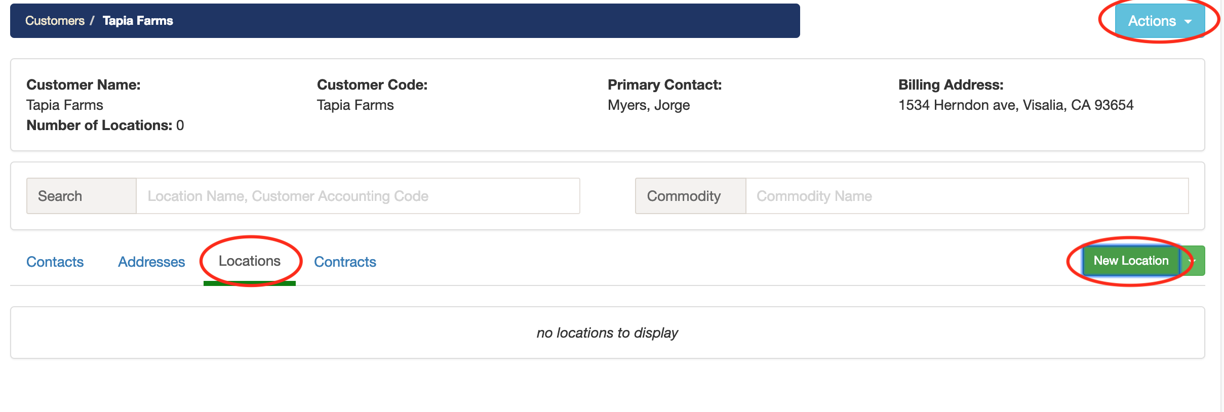Switch to the Contacts tab
Image resolution: width=1224 pixels, height=412 pixels.
pos(55,262)
